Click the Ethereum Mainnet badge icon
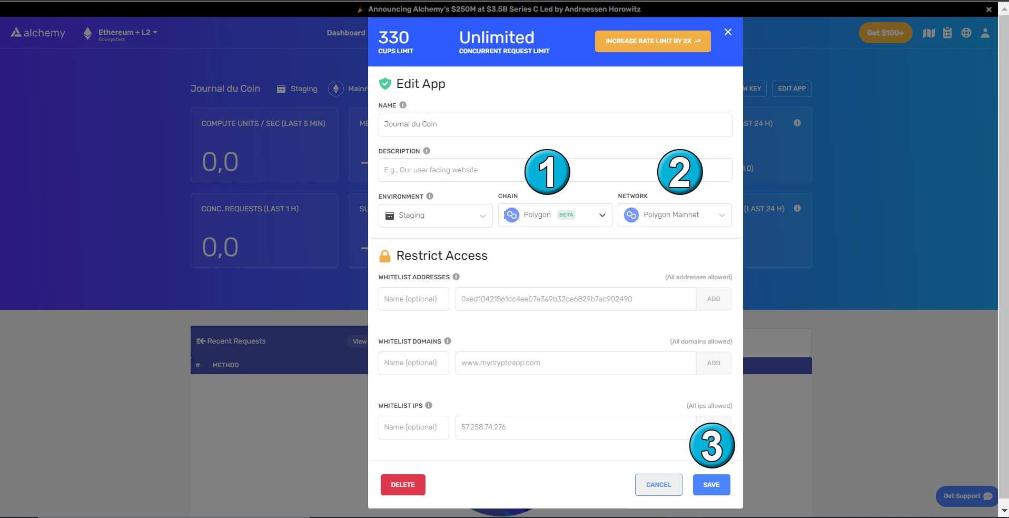 coord(336,89)
